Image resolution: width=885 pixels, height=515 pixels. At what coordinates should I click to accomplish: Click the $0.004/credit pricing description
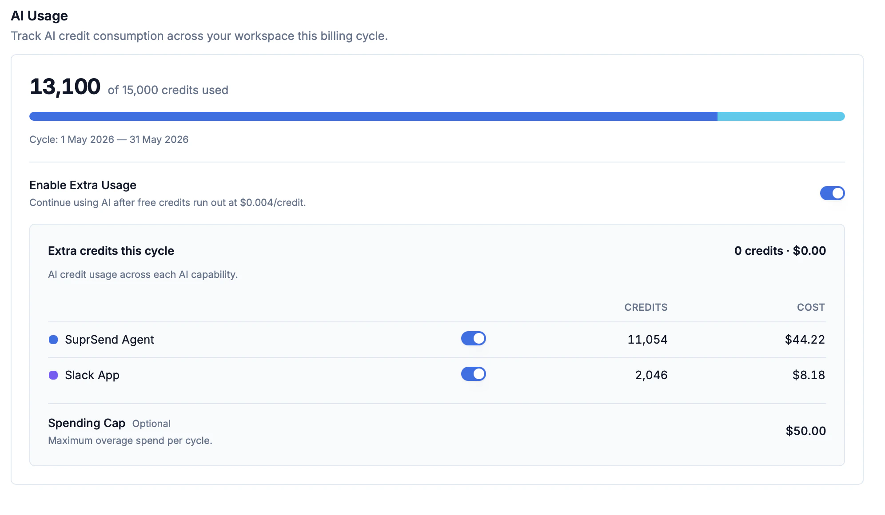click(167, 202)
